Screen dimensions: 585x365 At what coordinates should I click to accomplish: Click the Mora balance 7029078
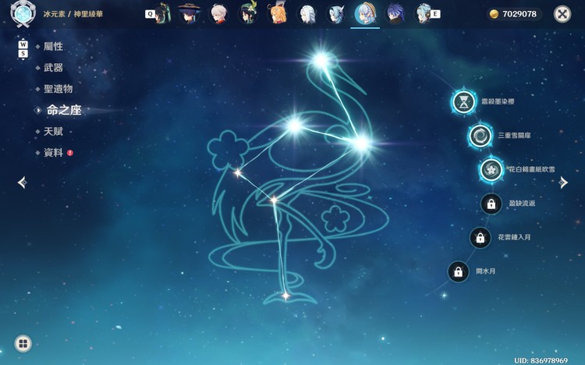click(x=519, y=14)
